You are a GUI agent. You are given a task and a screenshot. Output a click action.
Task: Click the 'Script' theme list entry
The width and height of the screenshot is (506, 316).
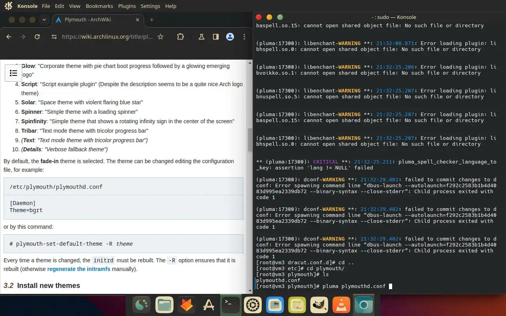132,88
